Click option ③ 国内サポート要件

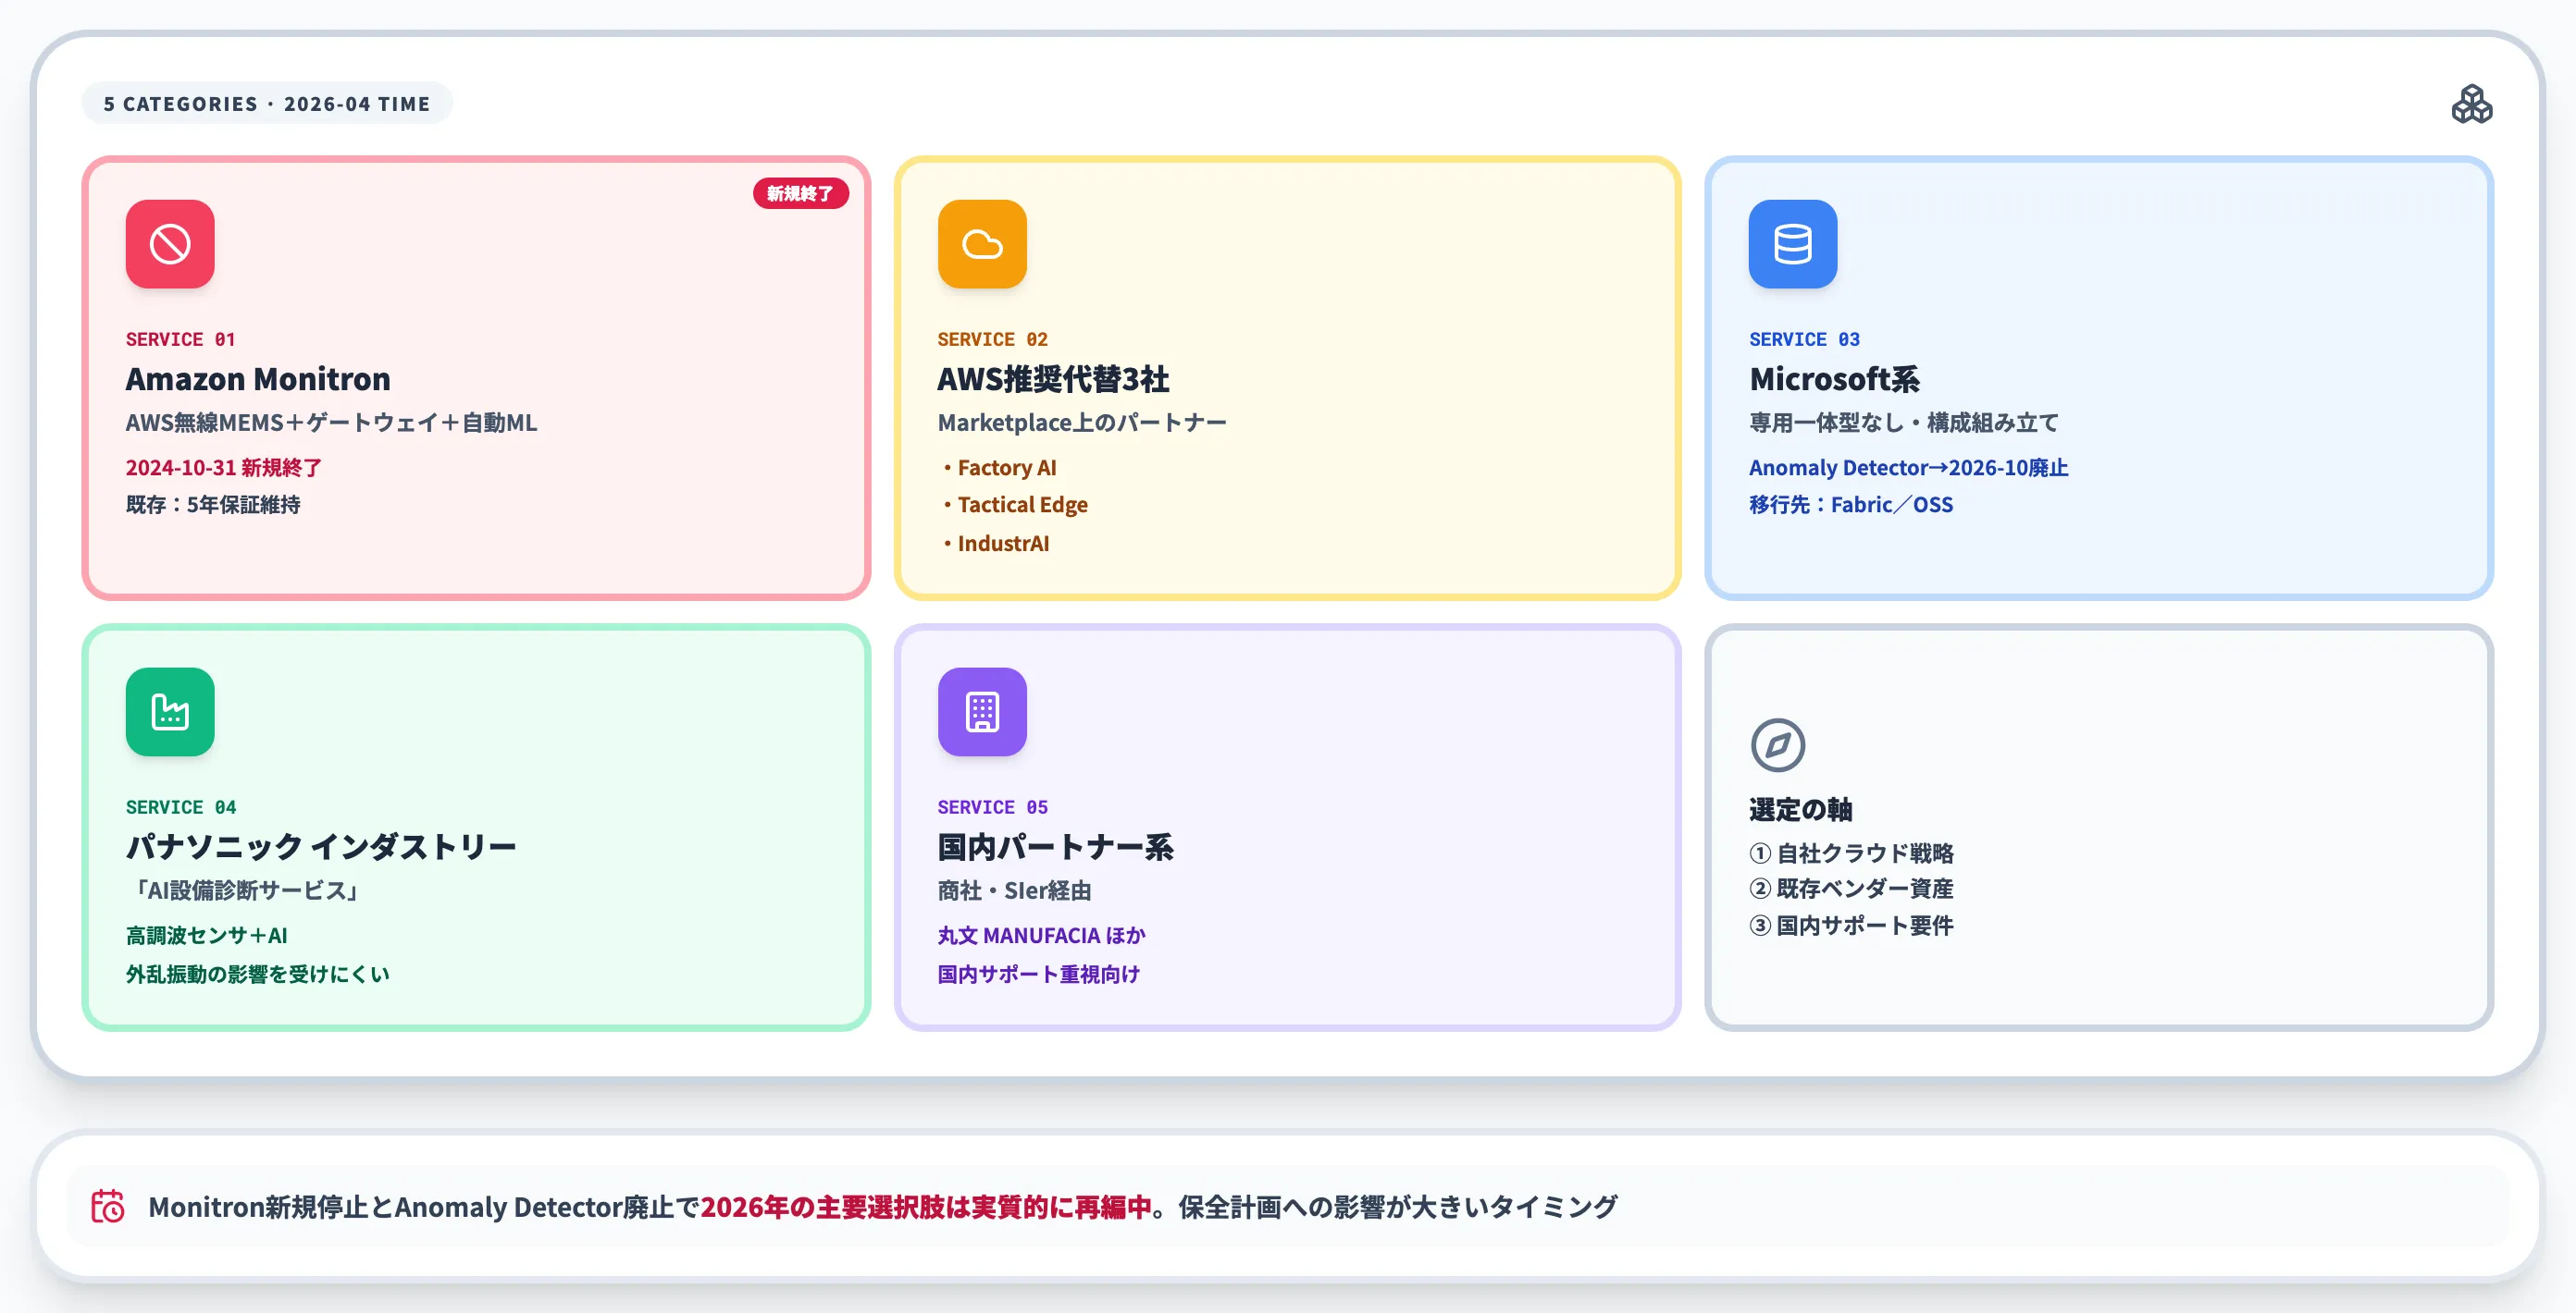point(1851,926)
